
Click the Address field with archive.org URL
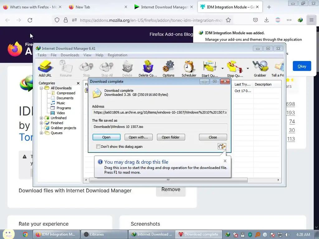(x=160, y=112)
